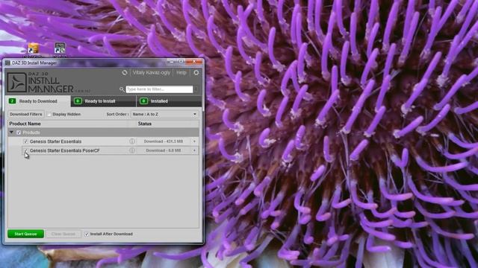
Task: Open the Sort Order dropdown
Action: (164, 114)
